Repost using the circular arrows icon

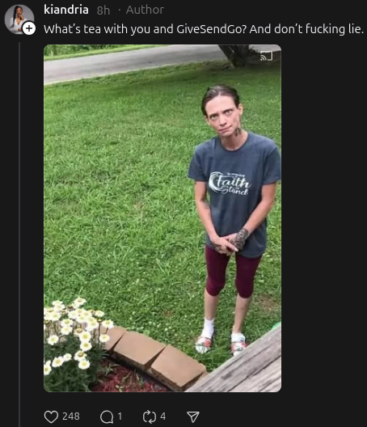[150, 416]
